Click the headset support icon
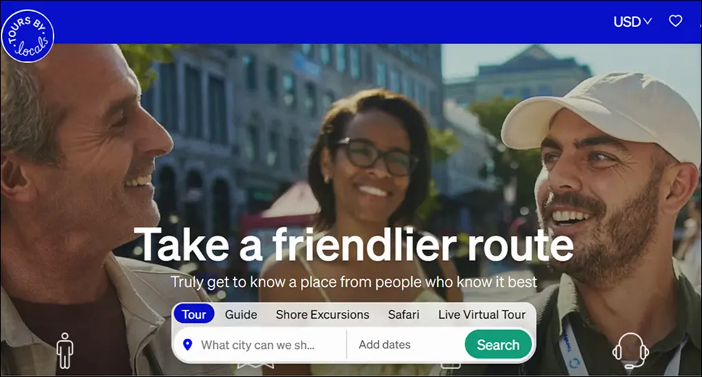Viewport: 702px width, 377px height. (x=631, y=350)
